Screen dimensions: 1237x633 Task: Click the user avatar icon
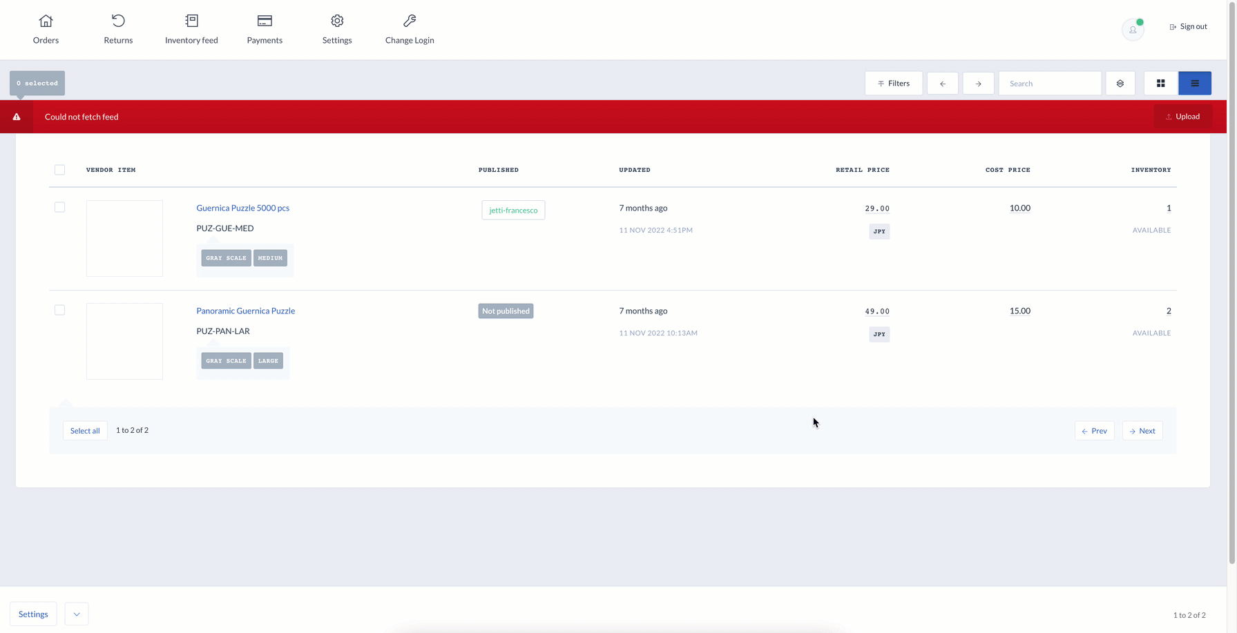click(x=1133, y=30)
